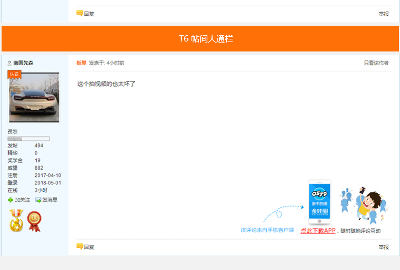Click the red ribbon medal badge
The image size is (400, 270).
[x=35, y=221]
